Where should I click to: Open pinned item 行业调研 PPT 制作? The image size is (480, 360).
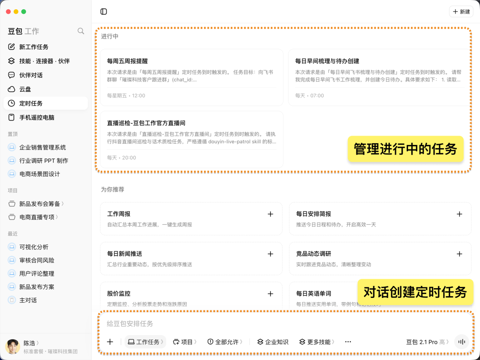[46, 160]
